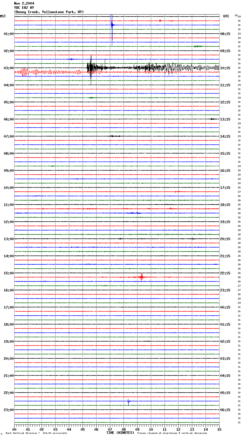Select the '06:15' UTC time label

click(225, 410)
